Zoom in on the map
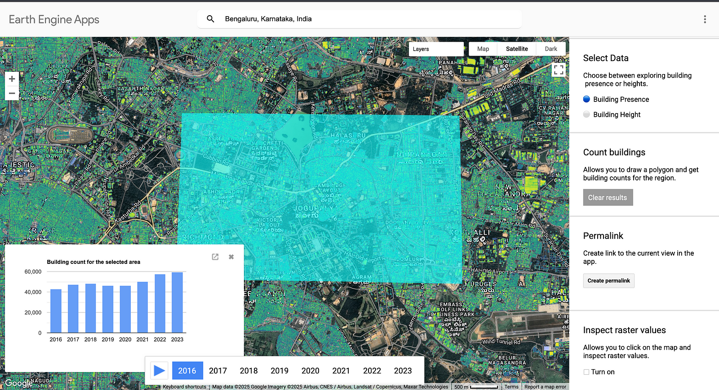Image resolution: width=719 pixels, height=390 pixels. (x=12, y=79)
